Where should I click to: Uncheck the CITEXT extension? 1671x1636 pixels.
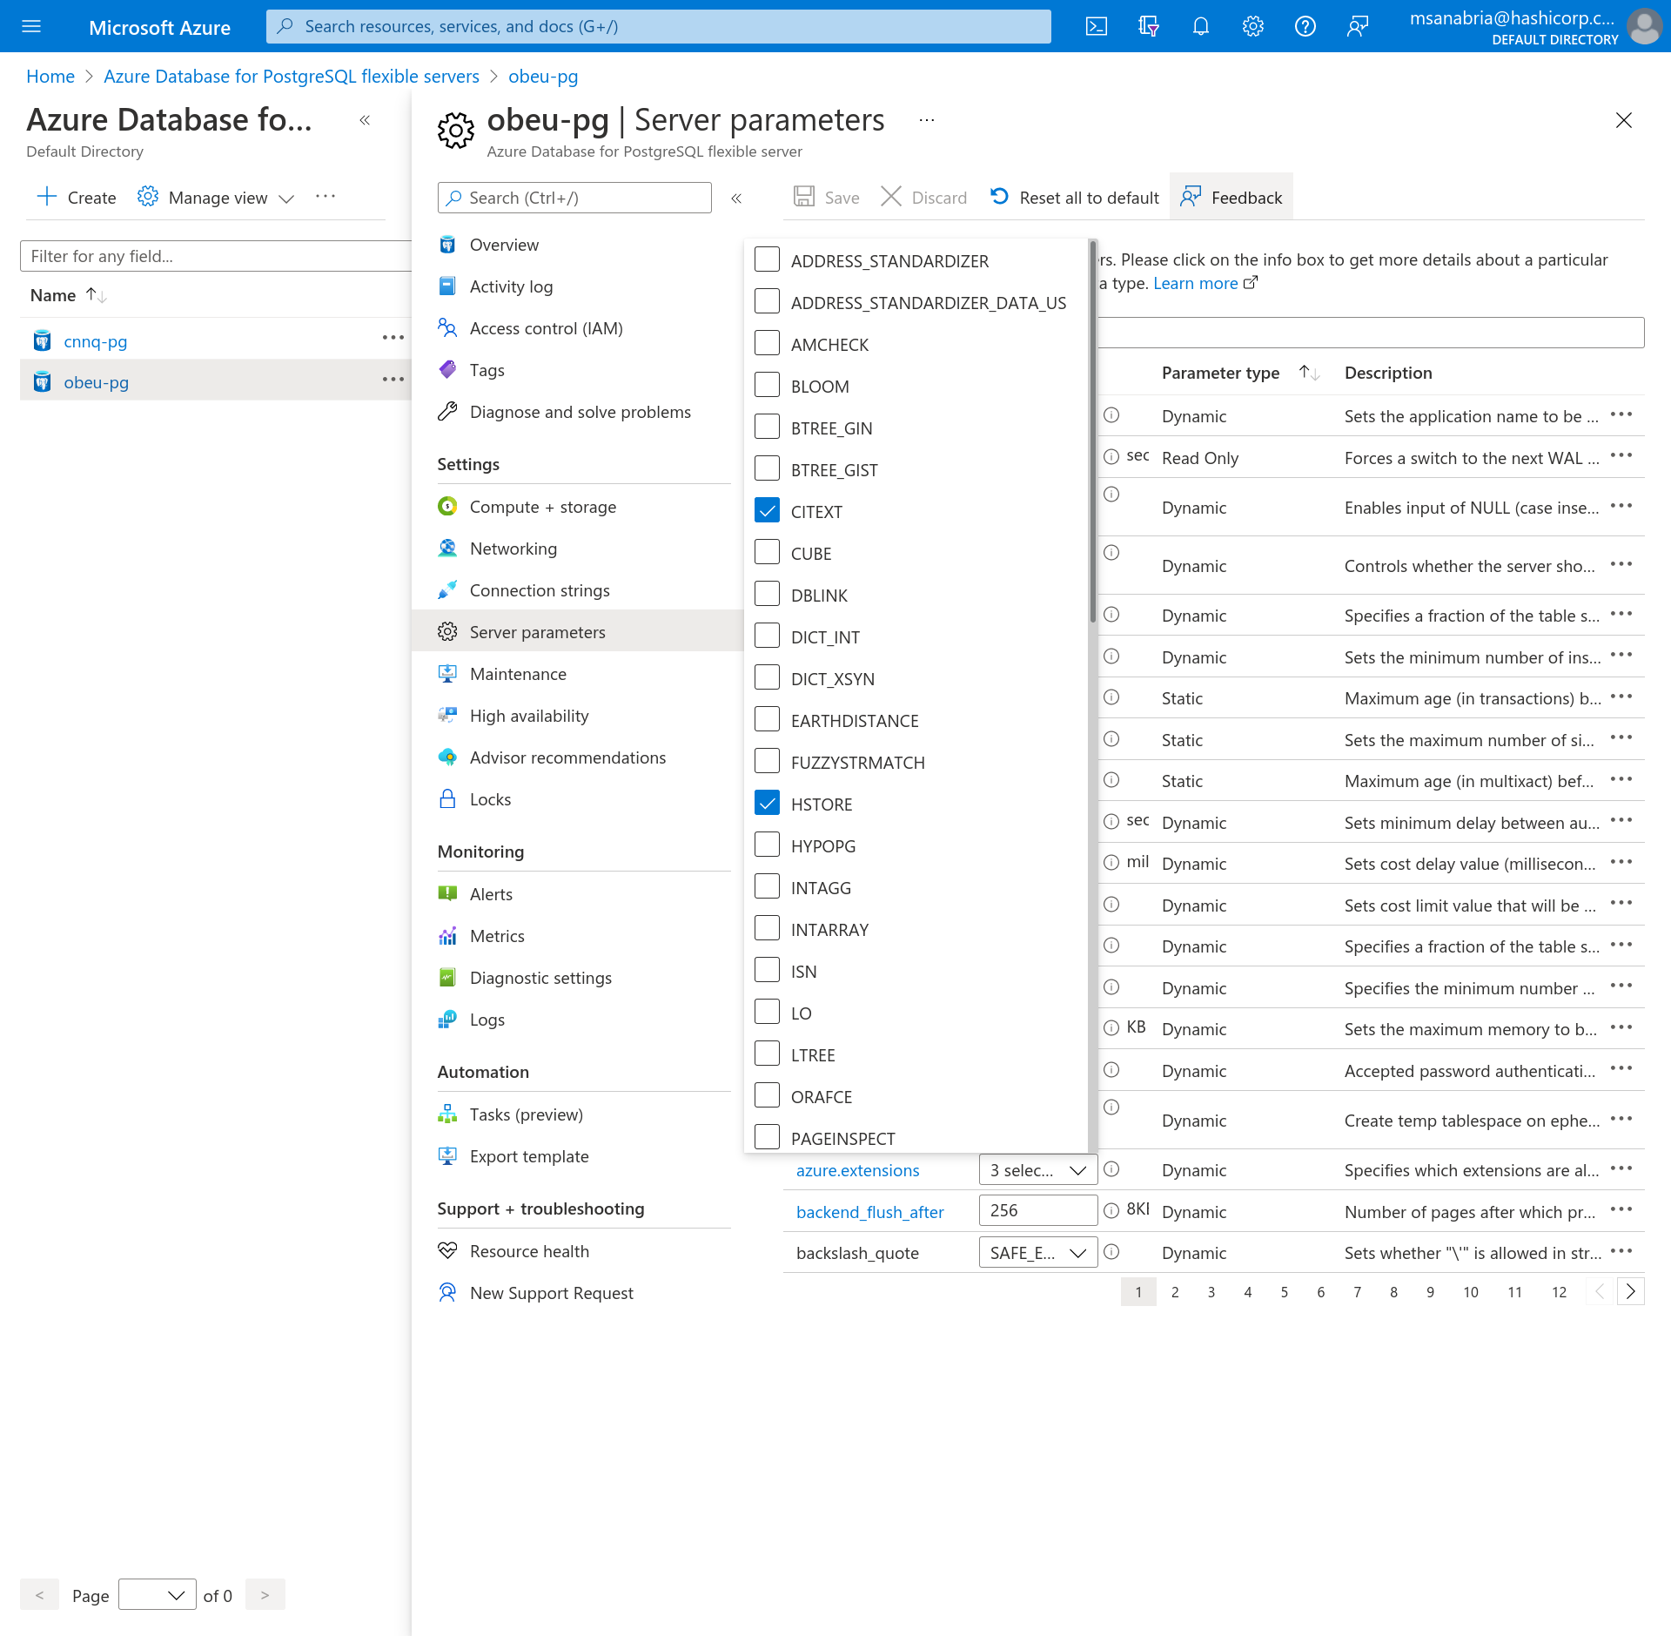point(767,511)
